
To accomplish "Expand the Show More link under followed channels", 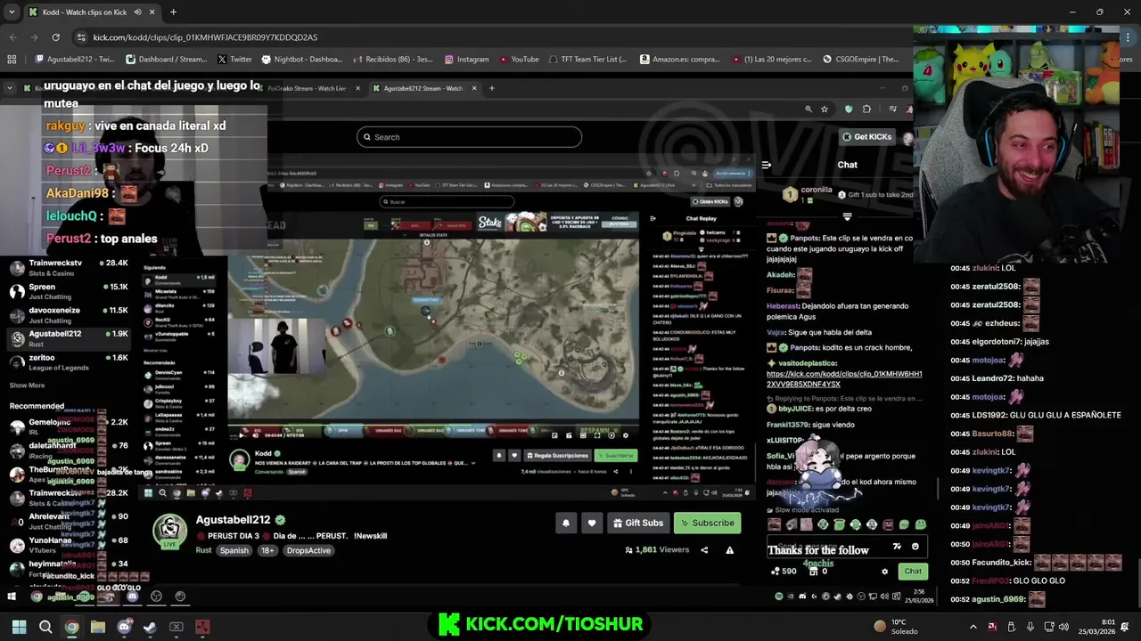I will pos(27,385).
